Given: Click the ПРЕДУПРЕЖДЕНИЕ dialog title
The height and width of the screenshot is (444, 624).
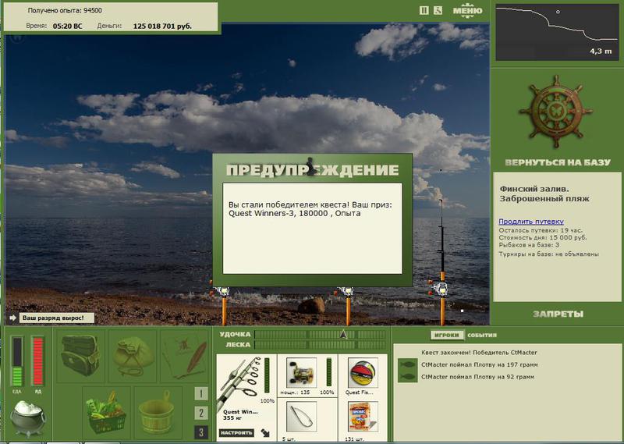Looking at the screenshot, I should tap(313, 170).
